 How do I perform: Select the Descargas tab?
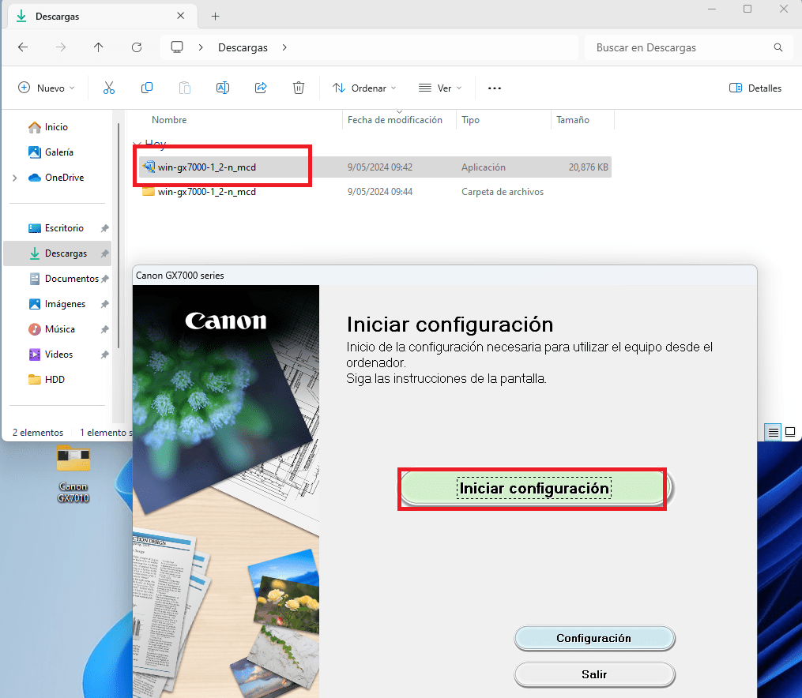95,16
